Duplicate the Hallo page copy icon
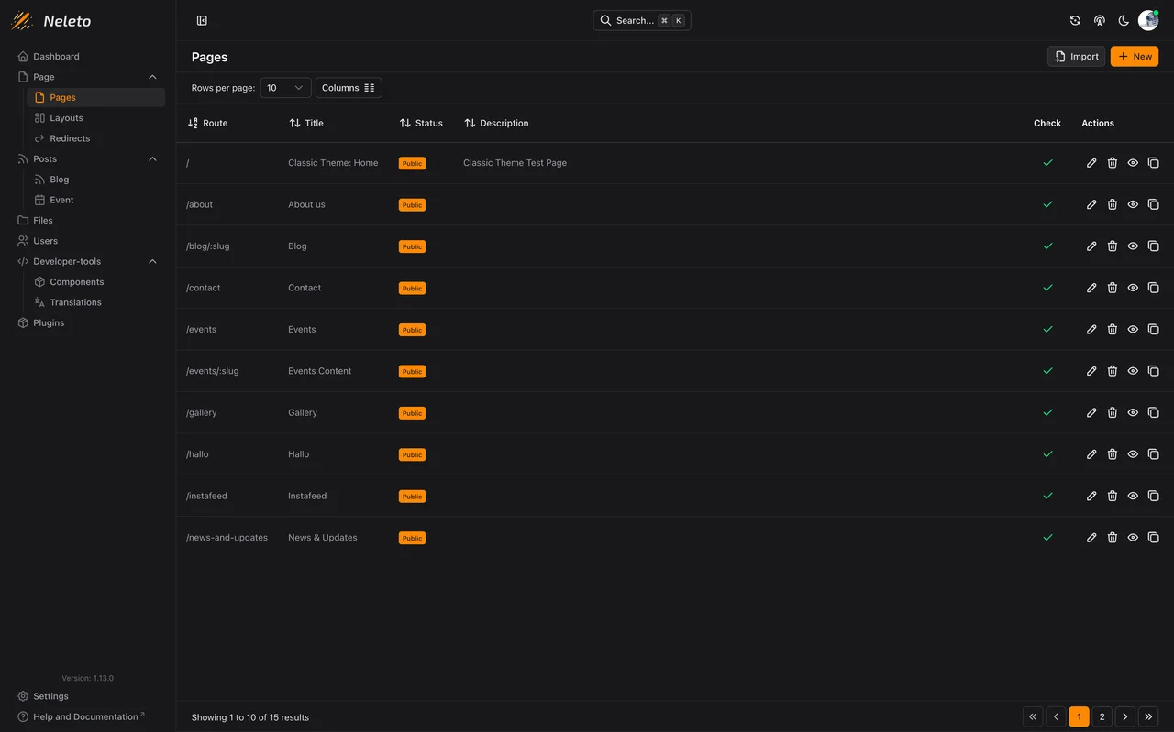1174x732 pixels. click(1153, 454)
